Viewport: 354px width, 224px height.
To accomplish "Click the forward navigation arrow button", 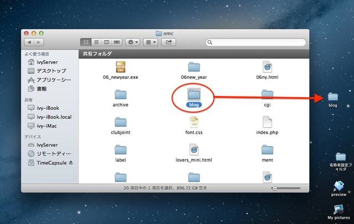I will [x=38, y=42].
